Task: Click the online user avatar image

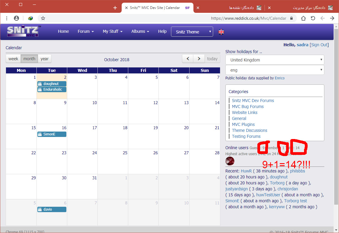Action: 230,161
